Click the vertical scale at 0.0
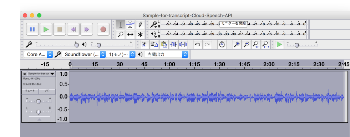This screenshot has width=350, height=137. (x=64, y=97)
